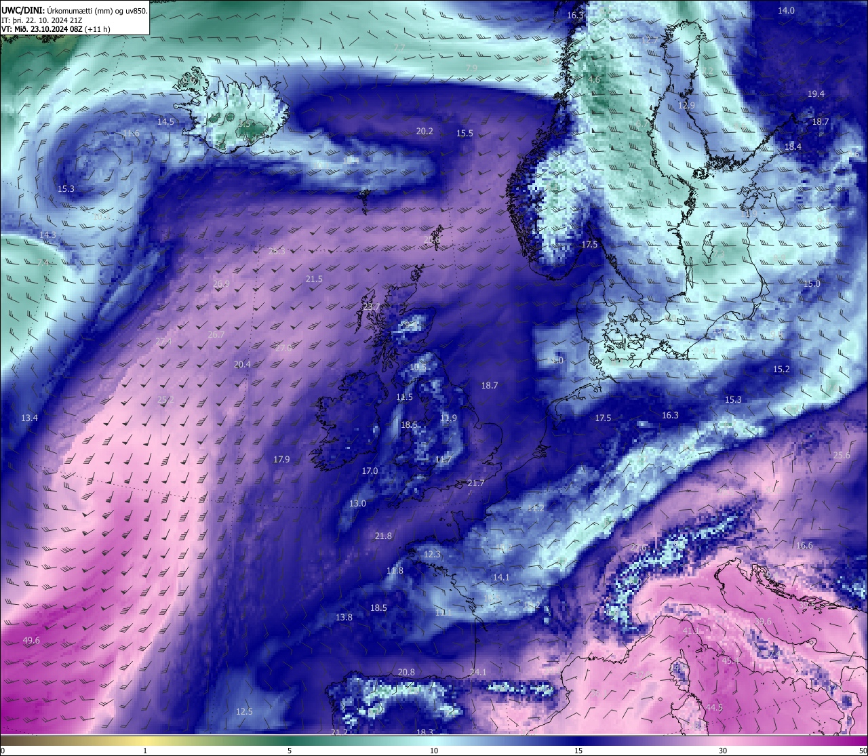Click the 21.8 map value
868x756 pixels.
click(x=383, y=536)
